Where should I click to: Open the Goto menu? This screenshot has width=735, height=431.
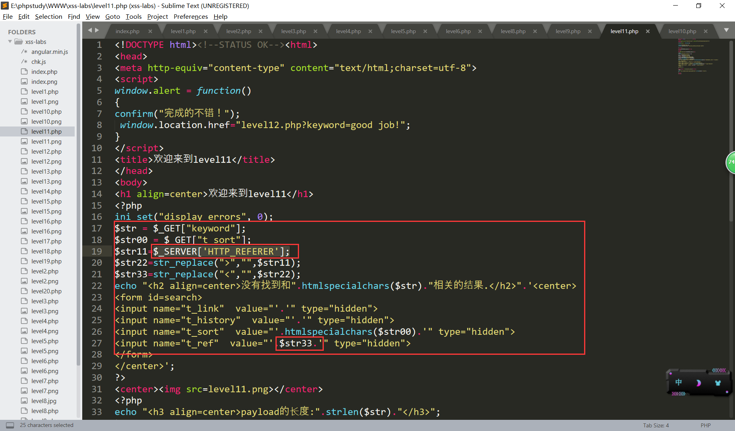(113, 16)
